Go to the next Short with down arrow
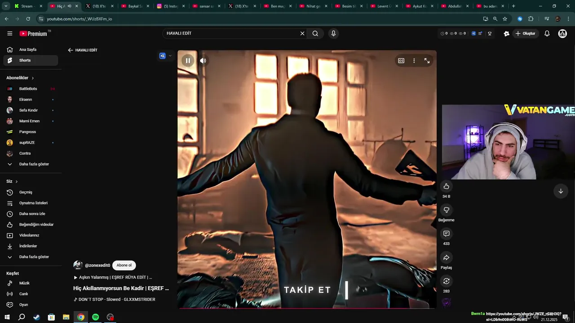Screen dimensions: 575x323 click(561, 191)
